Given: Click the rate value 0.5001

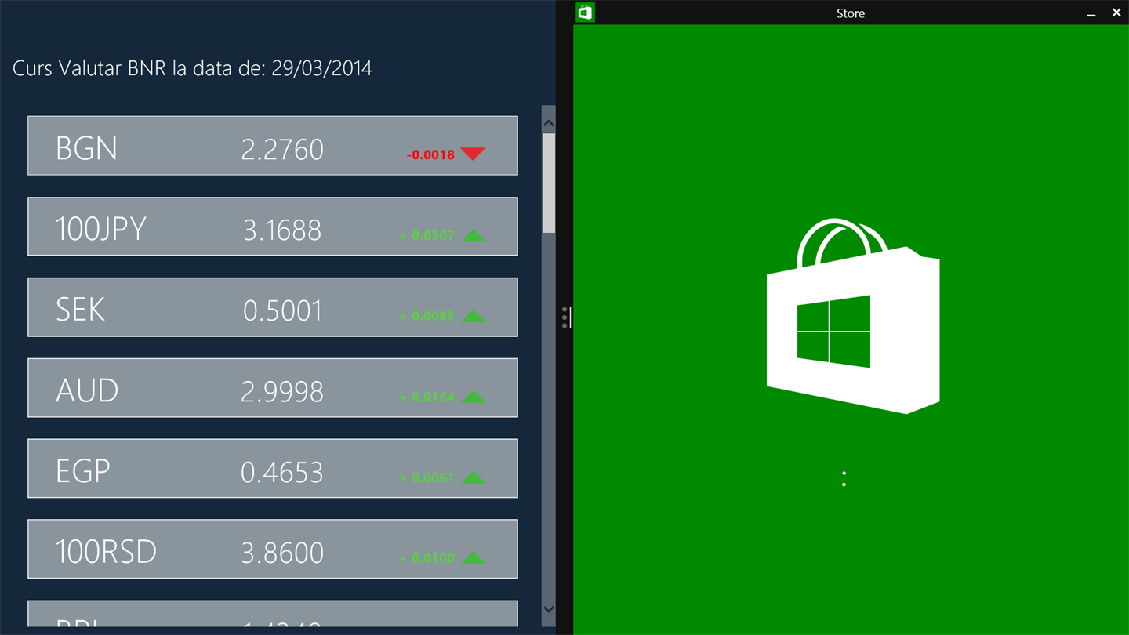Looking at the screenshot, I should coord(282,310).
